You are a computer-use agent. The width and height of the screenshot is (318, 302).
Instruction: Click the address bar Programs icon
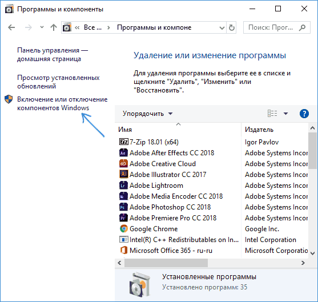tap(67, 27)
